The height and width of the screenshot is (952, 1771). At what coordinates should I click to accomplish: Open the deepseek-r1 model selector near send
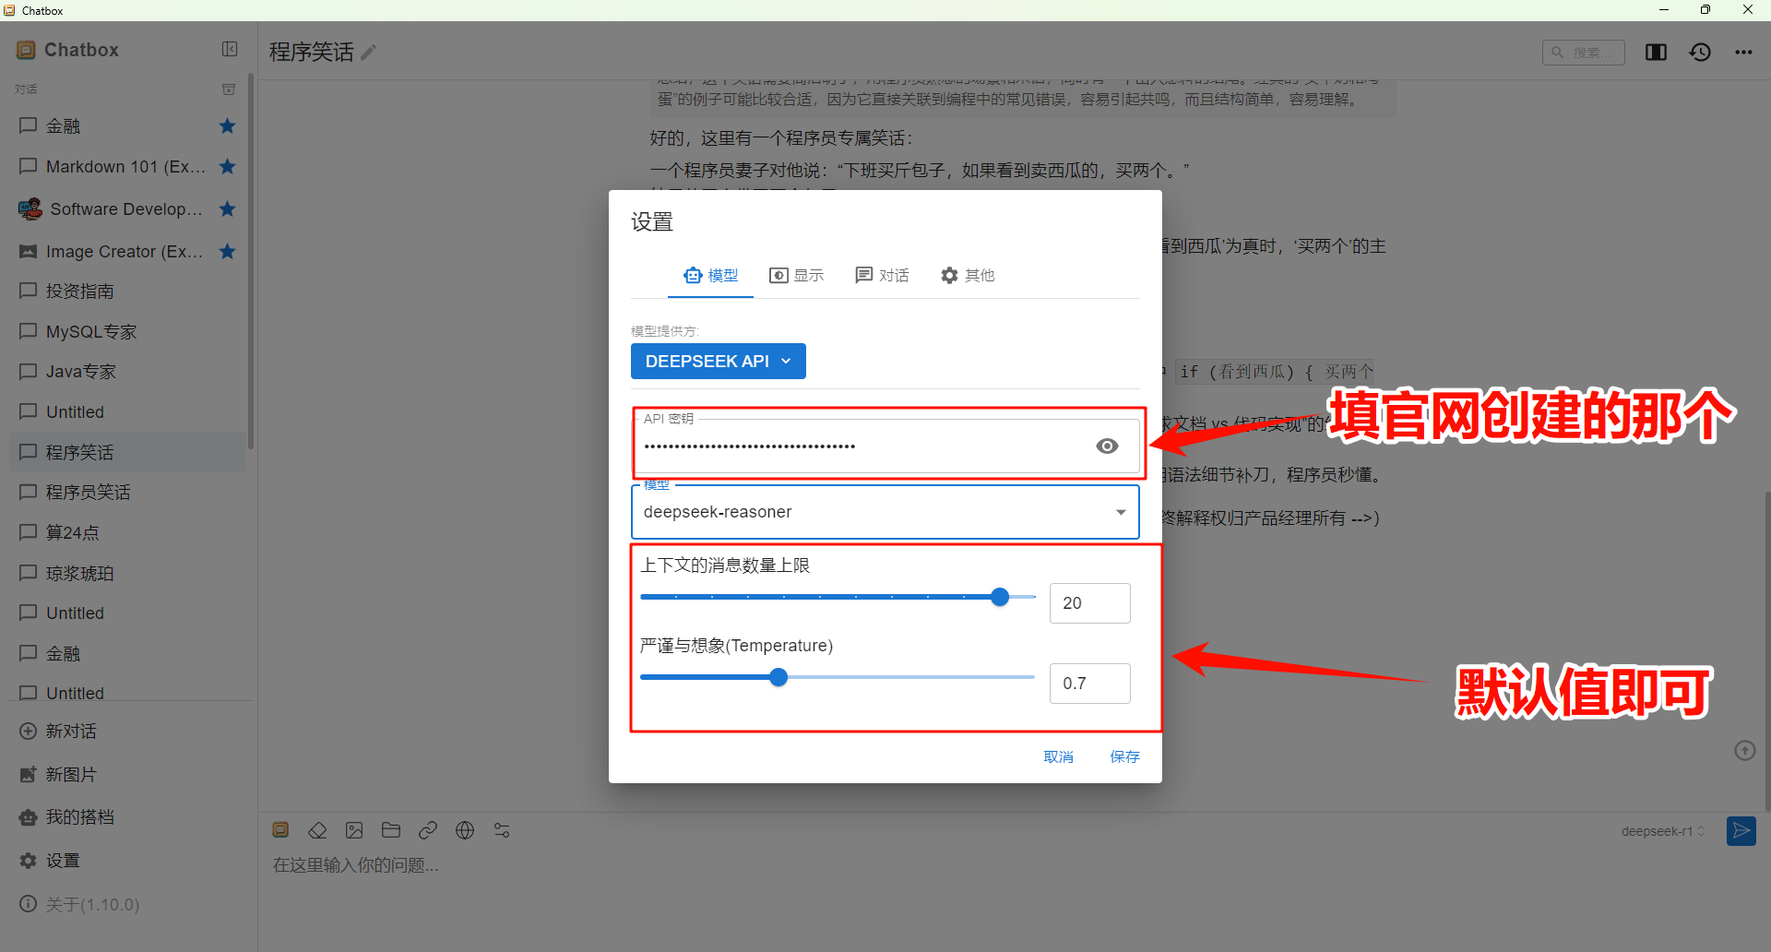[1663, 831]
